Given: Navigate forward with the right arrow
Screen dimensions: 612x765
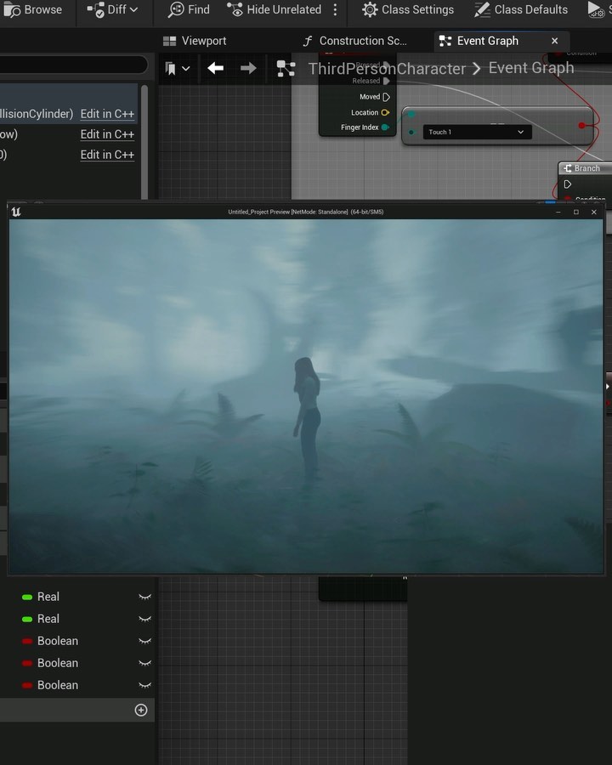Looking at the screenshot, I should 248,69.
